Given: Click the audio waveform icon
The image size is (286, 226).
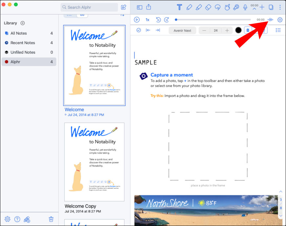Looking at the screenshot, I should [270, 19].
